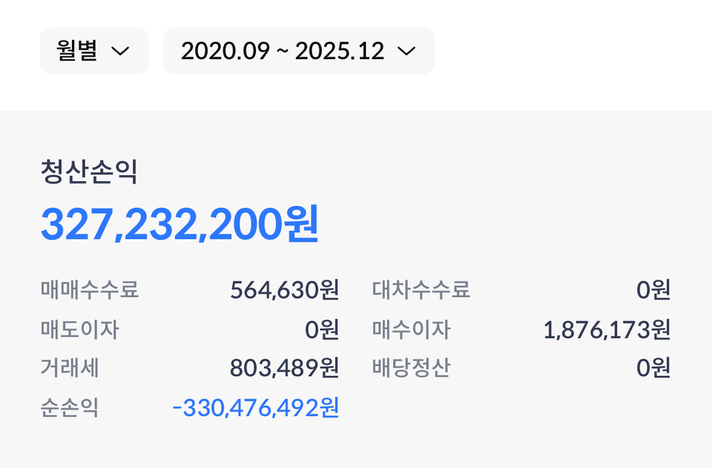This screenshot has height=473, width=712.
Task: Click the 거래세 transaction tax label
Action: point(69,368)
